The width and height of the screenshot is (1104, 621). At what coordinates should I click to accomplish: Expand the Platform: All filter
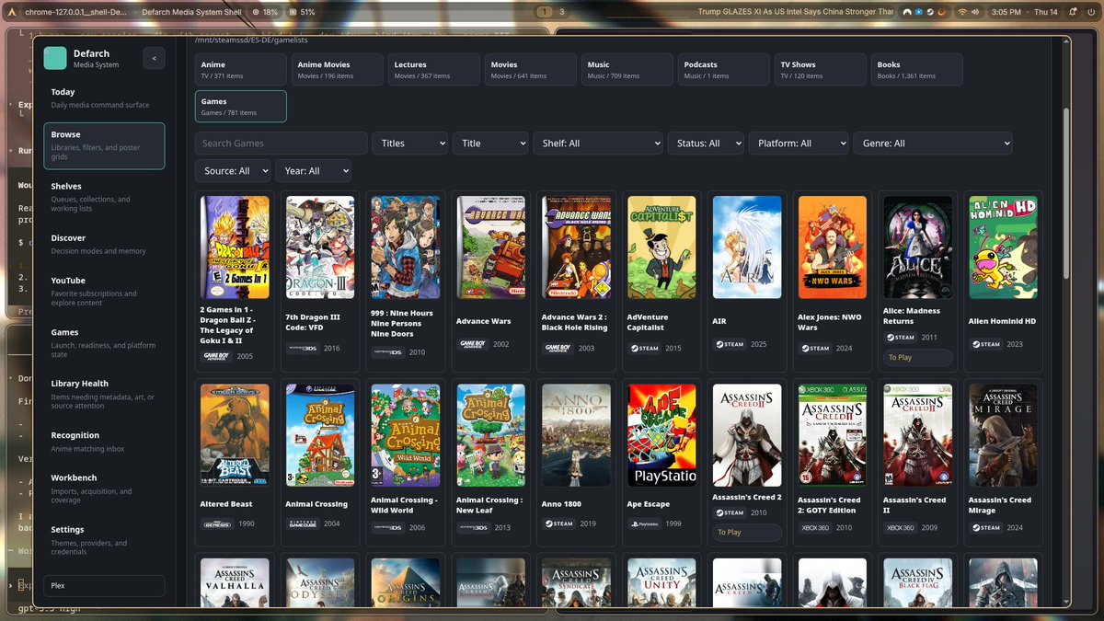(x=799, y=144)
